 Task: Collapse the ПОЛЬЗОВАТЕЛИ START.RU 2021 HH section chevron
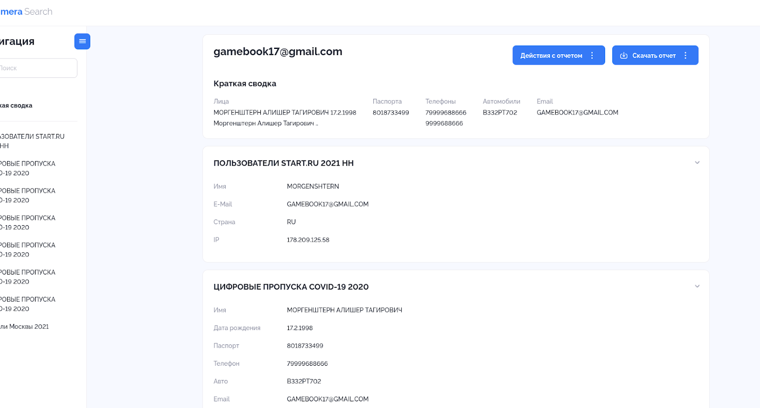click(x=697, y=163)
